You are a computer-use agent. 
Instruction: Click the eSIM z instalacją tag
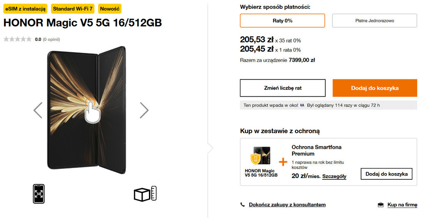25,9
